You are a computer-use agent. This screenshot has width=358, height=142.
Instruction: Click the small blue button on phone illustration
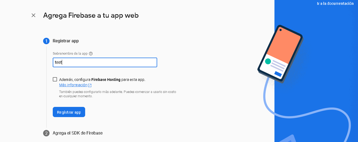(278, 74)
